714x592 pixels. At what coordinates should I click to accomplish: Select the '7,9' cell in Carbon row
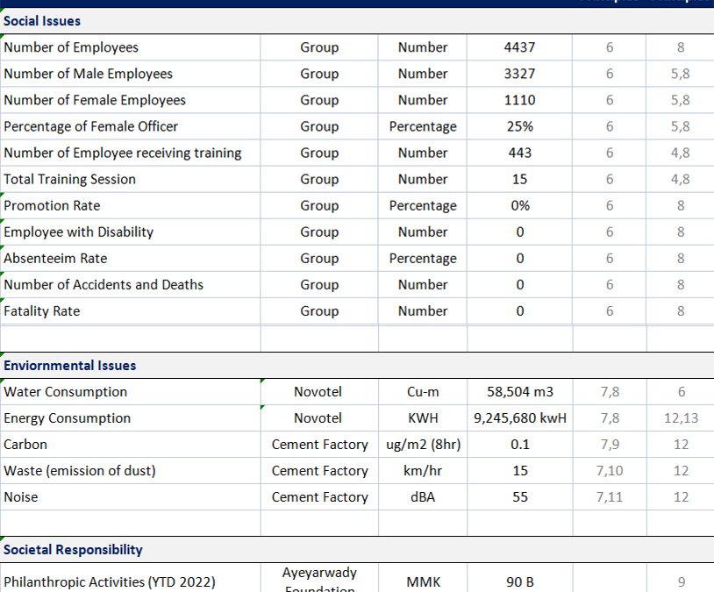[x=610, y=445]
